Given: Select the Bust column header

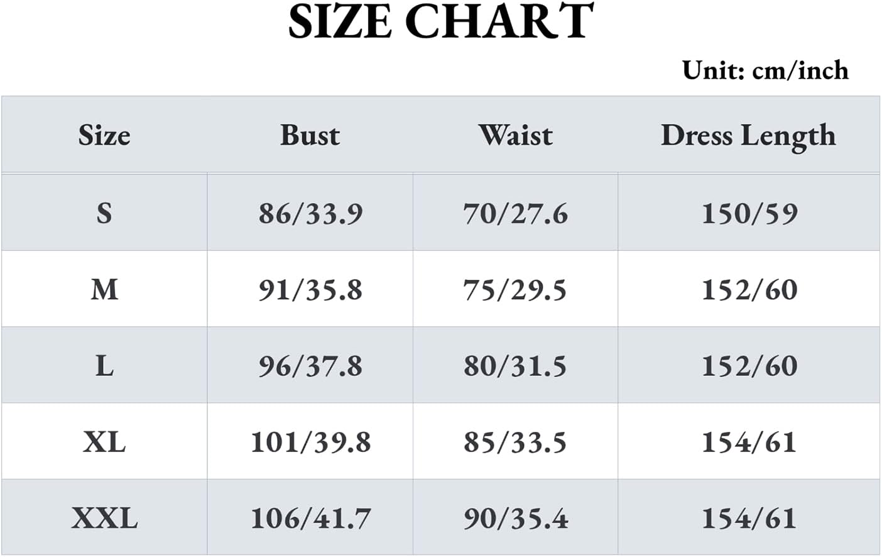Looking at the screenshot, I should pyautogui.click(x=310, y=135).
